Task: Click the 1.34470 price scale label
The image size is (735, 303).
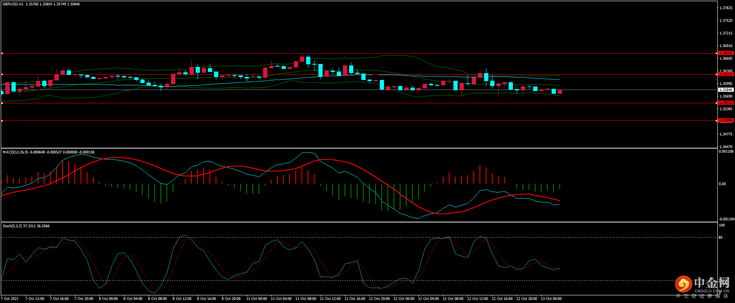Action: point(726,147)
